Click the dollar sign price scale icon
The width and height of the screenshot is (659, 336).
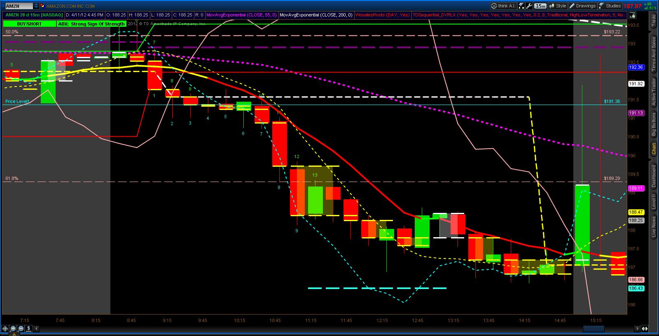tap(29, 329)
